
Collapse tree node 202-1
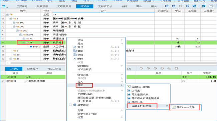(20, 34)
